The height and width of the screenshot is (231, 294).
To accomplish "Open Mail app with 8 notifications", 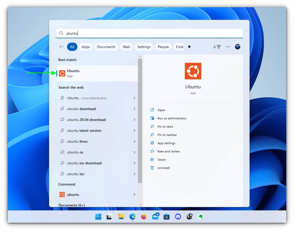I will point(156,216).
